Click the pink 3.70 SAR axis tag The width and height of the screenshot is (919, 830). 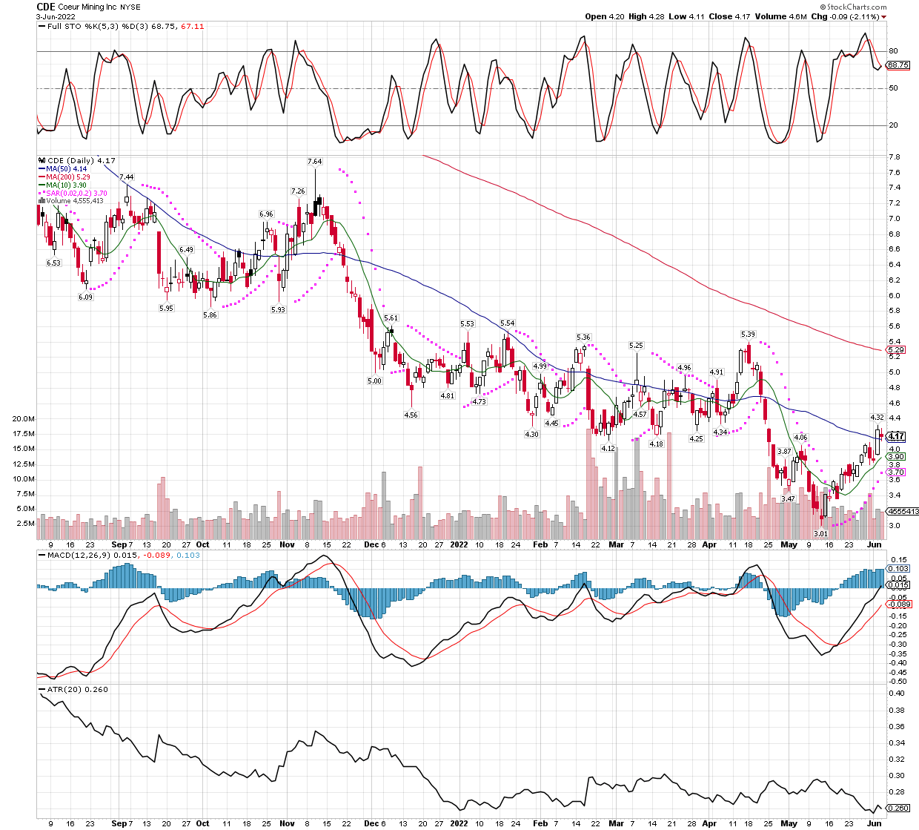click(x=896, y=472)
